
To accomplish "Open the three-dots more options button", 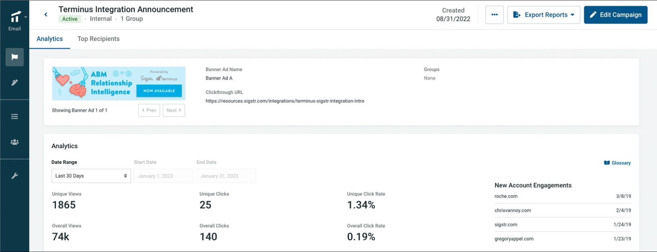I will (x=494, y=15).
